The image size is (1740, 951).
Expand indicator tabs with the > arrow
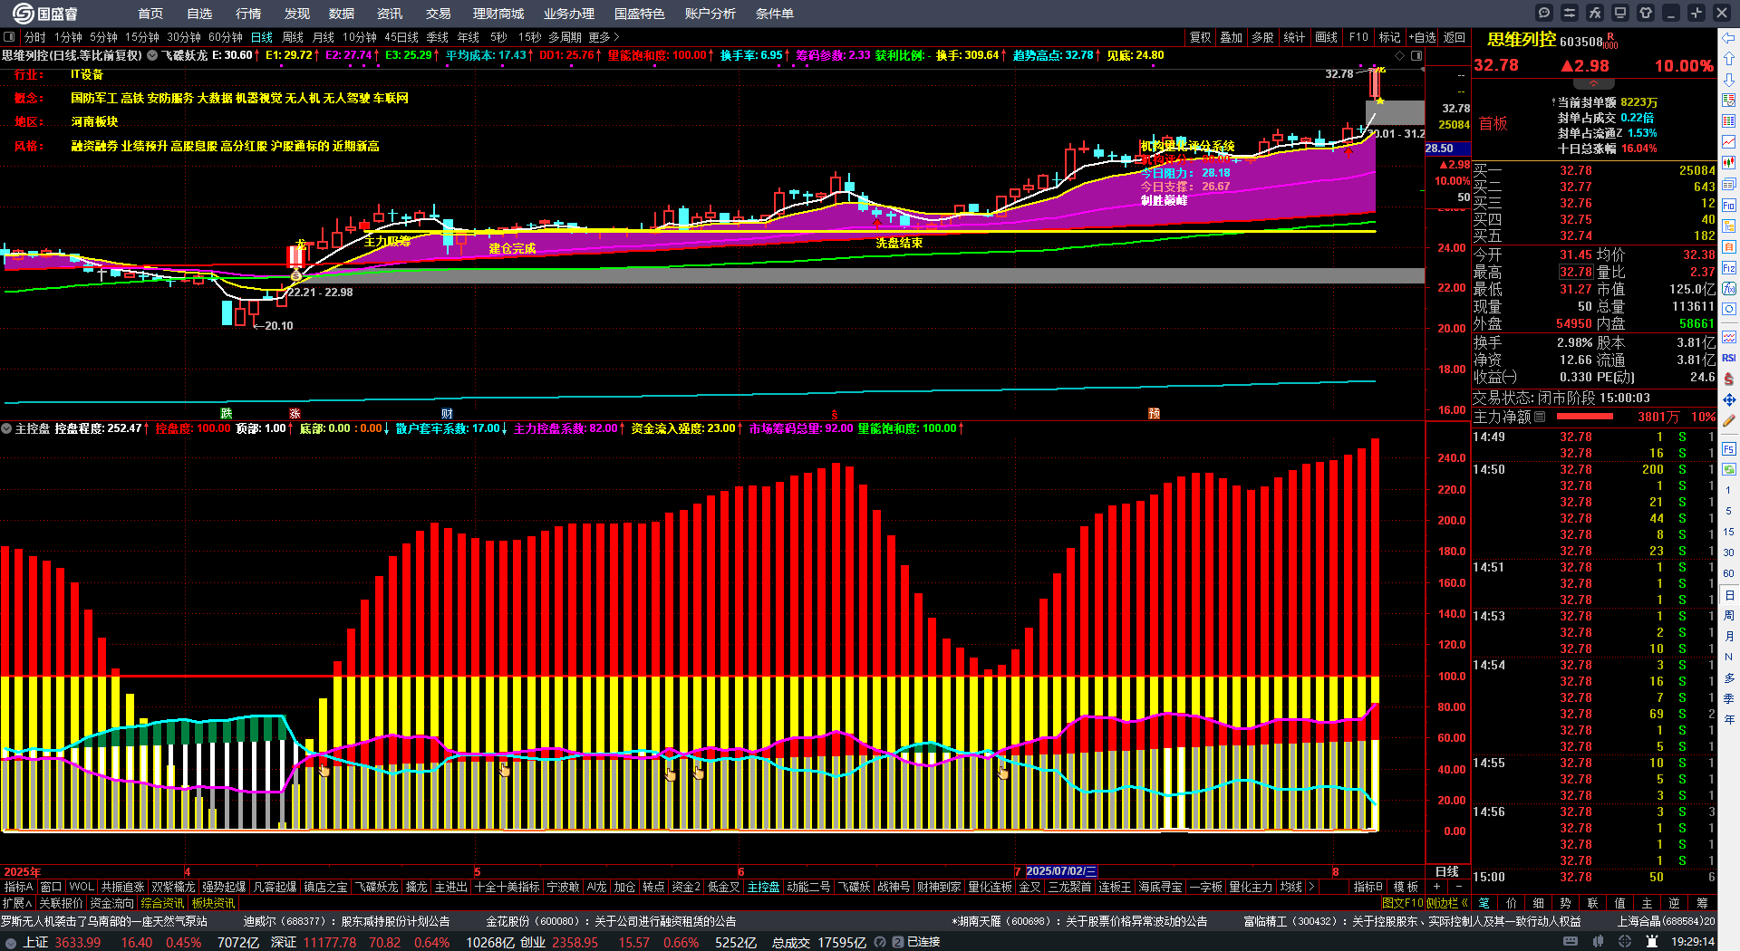point(1310,887)
